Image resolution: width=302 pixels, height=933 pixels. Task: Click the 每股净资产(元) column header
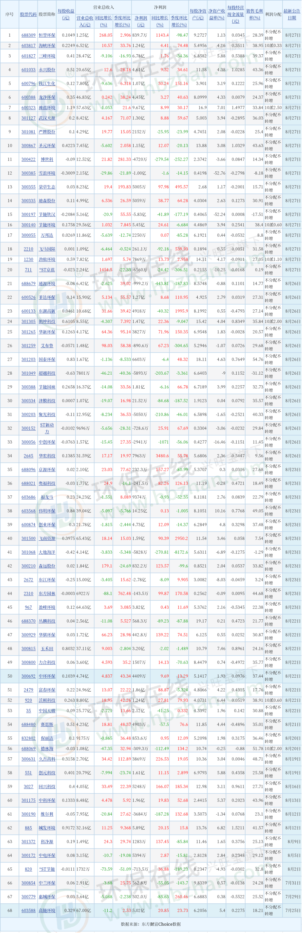pyautogui.click(x=198, y=15)
